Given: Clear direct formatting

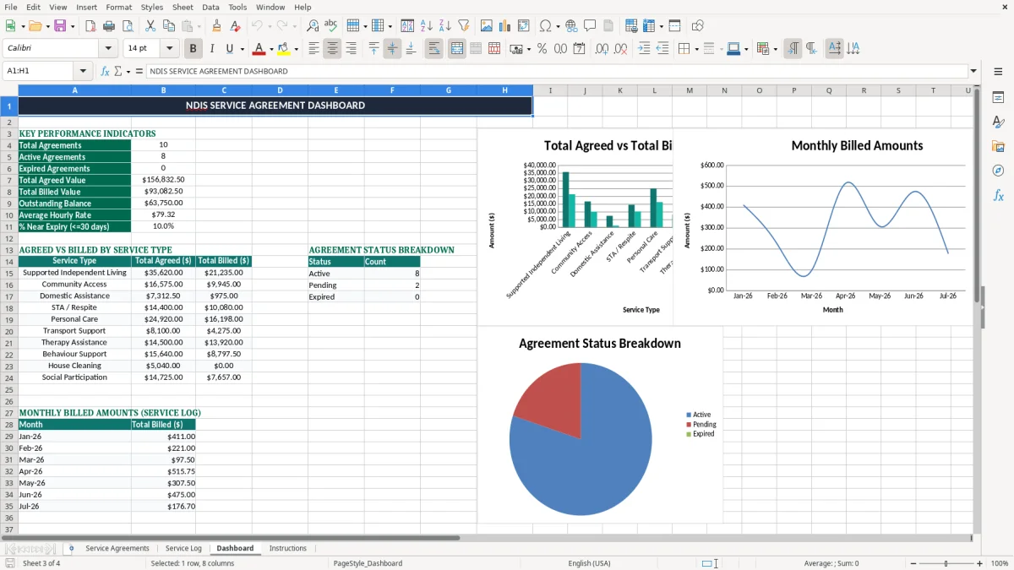Looking at the screenshot, I should tap(236, 26).
